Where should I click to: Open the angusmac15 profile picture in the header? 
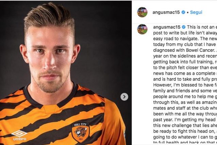click(142, 12)
